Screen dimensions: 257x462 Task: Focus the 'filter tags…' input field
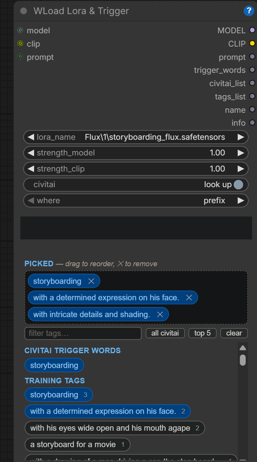(x=83, y=333)
